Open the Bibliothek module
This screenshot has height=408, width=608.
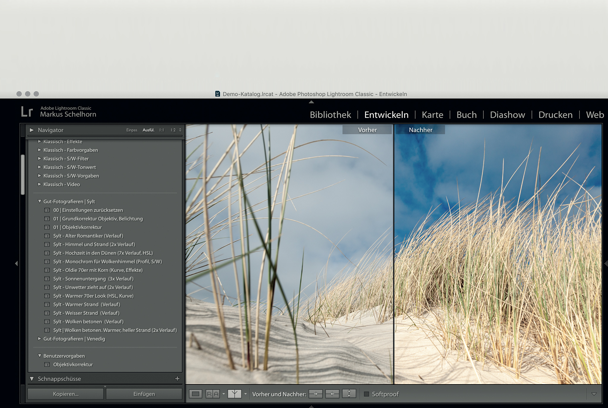pyautogui.click(x=330, y=115)
